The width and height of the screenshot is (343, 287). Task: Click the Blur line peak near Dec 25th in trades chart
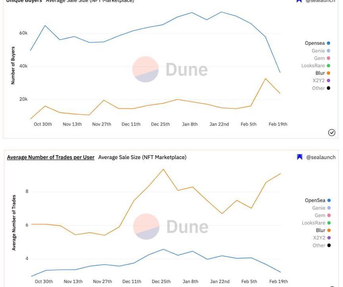tap(163, 170)
